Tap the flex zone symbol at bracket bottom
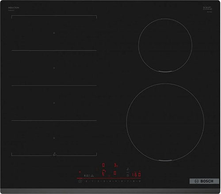The width and height of the screenshot is (221, 194). (54, 154)
